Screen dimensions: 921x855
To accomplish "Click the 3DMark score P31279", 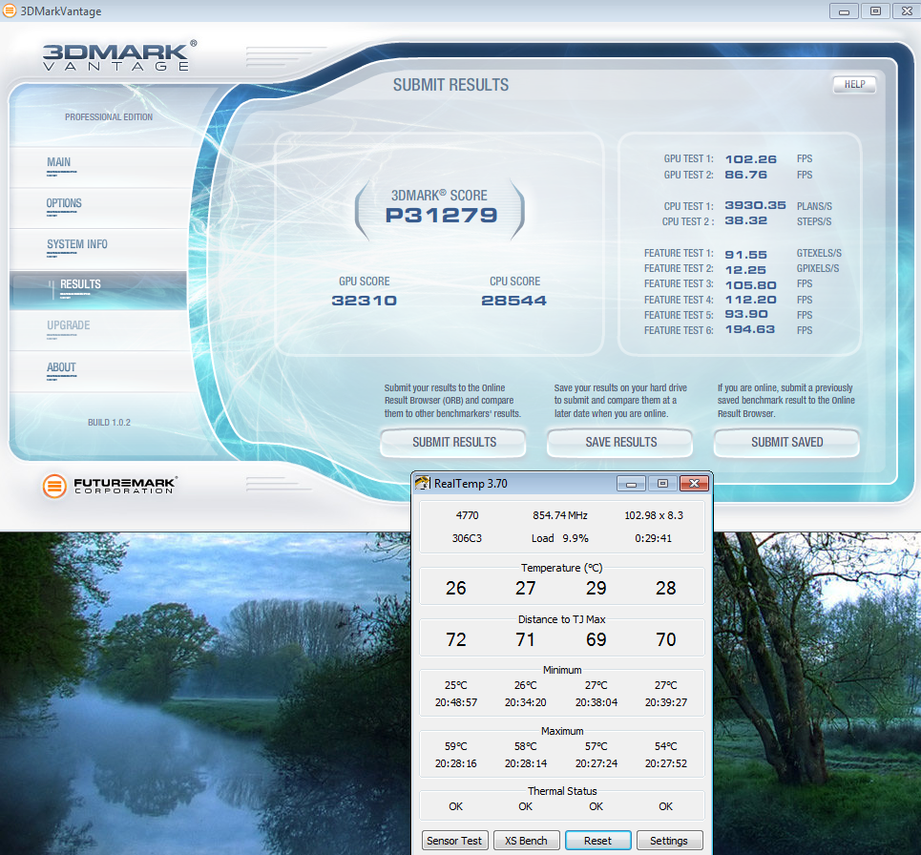I will pyautogui.click(x=441, y=215).
